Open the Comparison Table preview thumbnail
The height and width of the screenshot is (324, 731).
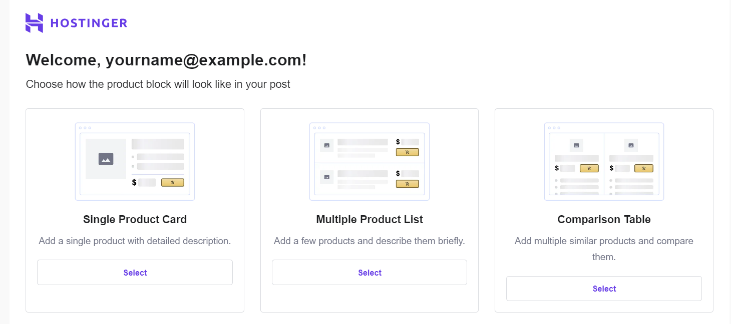603,161
